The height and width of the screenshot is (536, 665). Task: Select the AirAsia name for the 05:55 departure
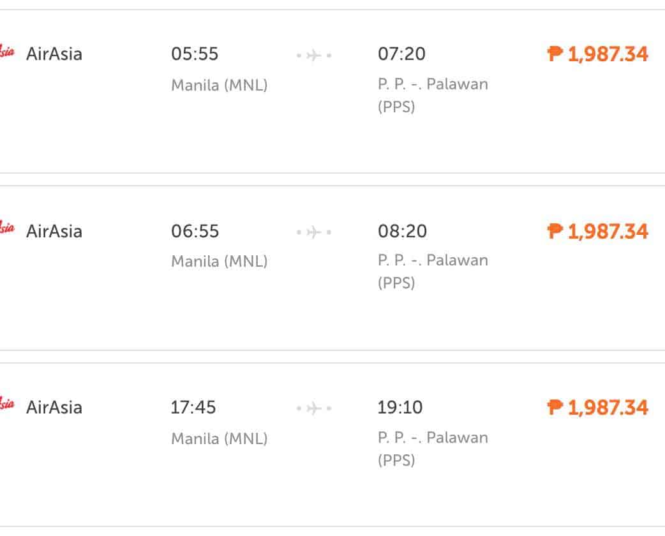54,54
